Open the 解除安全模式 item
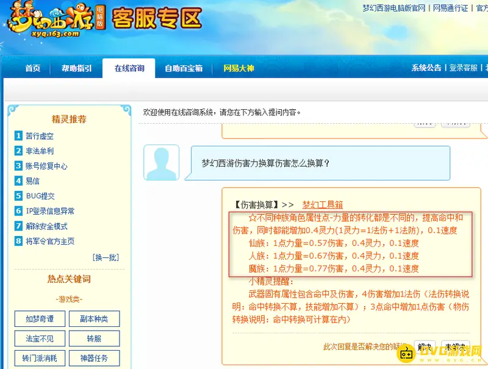Image resolution: width=488 pixels, height=369 pixels. 46,226
